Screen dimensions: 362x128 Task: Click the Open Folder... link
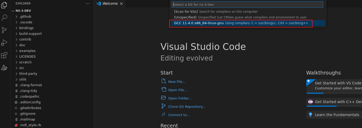180,98
